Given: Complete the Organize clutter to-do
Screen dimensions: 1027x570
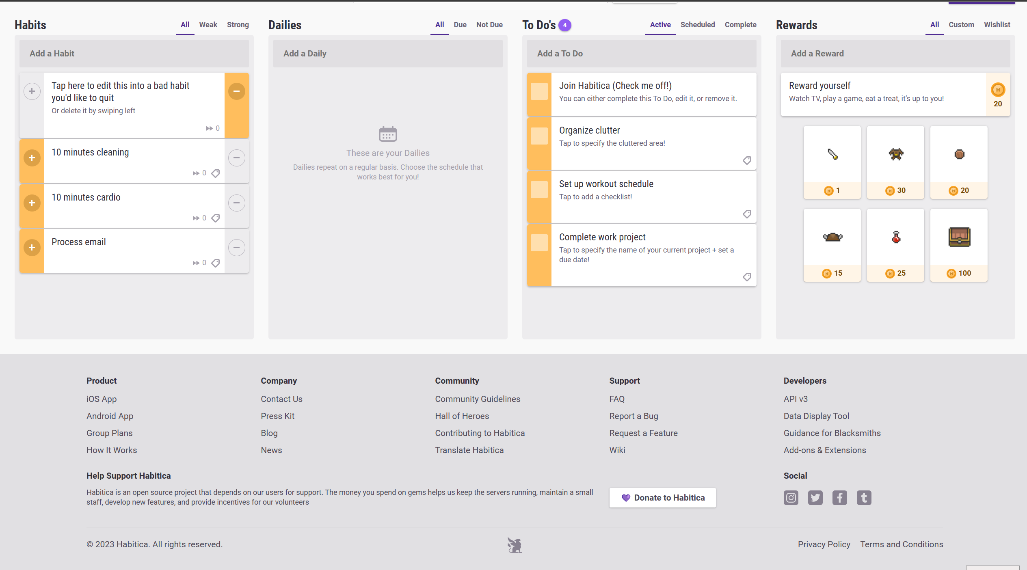Looking at the screenshot, I should (539, 136).
